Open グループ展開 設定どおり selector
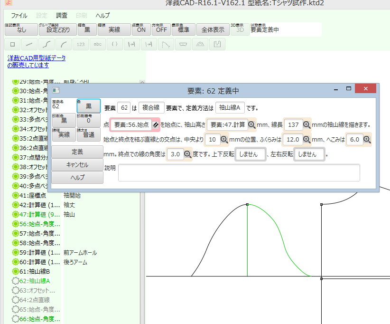Viewport: 390px width, 324px height. (x=58, y=29)
